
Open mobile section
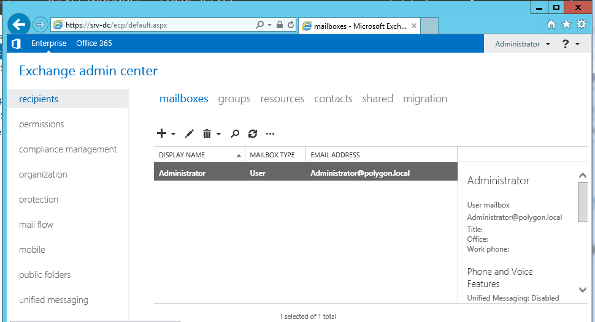point(32,250)
